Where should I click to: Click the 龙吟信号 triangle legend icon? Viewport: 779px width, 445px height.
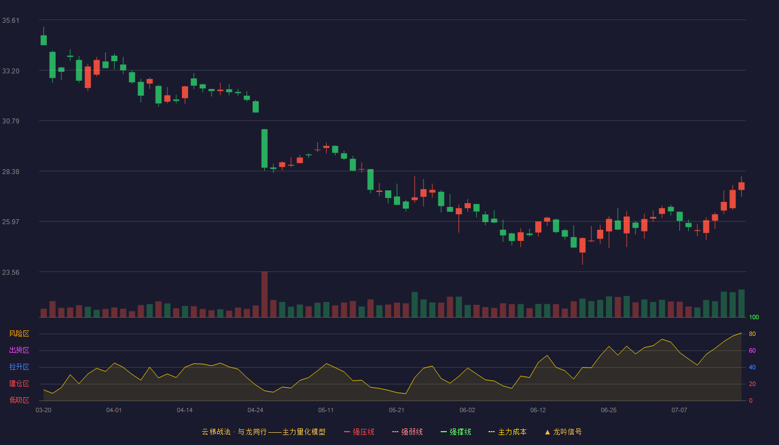(x=548, y=432)
